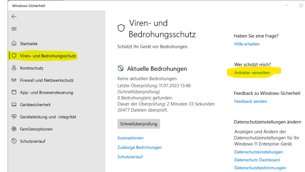The height and width of the screenshot is (172, 305).
Task: Click the Firewall und Netzwerkschutz antenna icon
Action: 14,80
